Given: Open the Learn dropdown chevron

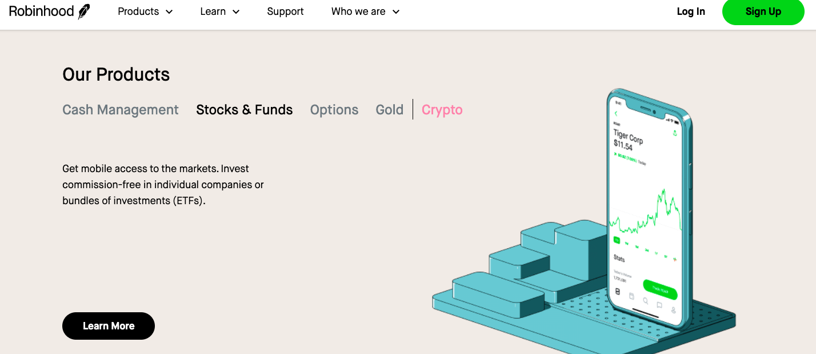Looking at the screenshot, I should click(236, 12).
